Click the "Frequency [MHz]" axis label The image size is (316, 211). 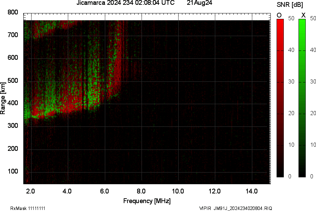(147, 201)
